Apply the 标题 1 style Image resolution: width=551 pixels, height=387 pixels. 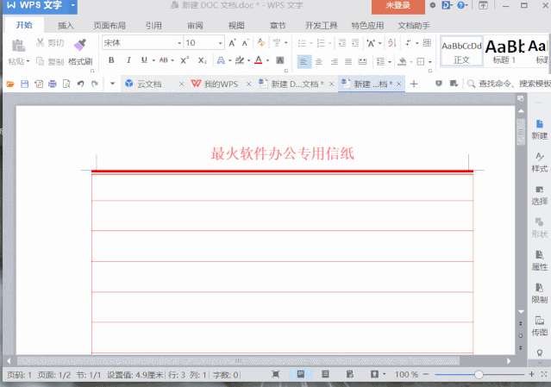pos(504,52)
